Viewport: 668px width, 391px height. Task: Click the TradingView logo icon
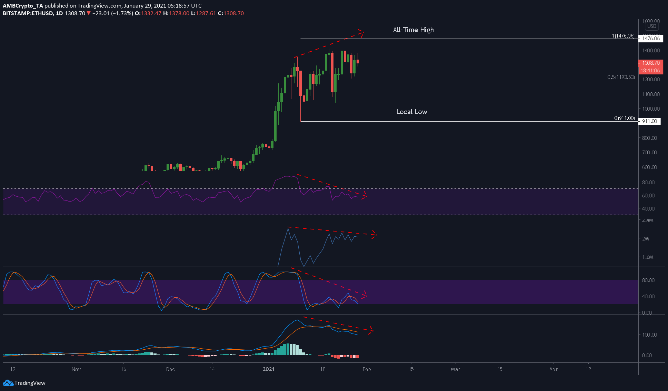8,383
